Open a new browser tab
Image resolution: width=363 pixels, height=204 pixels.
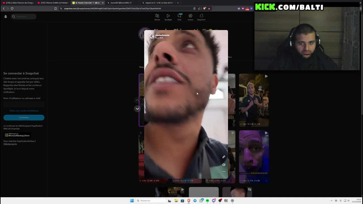[178, 3]
